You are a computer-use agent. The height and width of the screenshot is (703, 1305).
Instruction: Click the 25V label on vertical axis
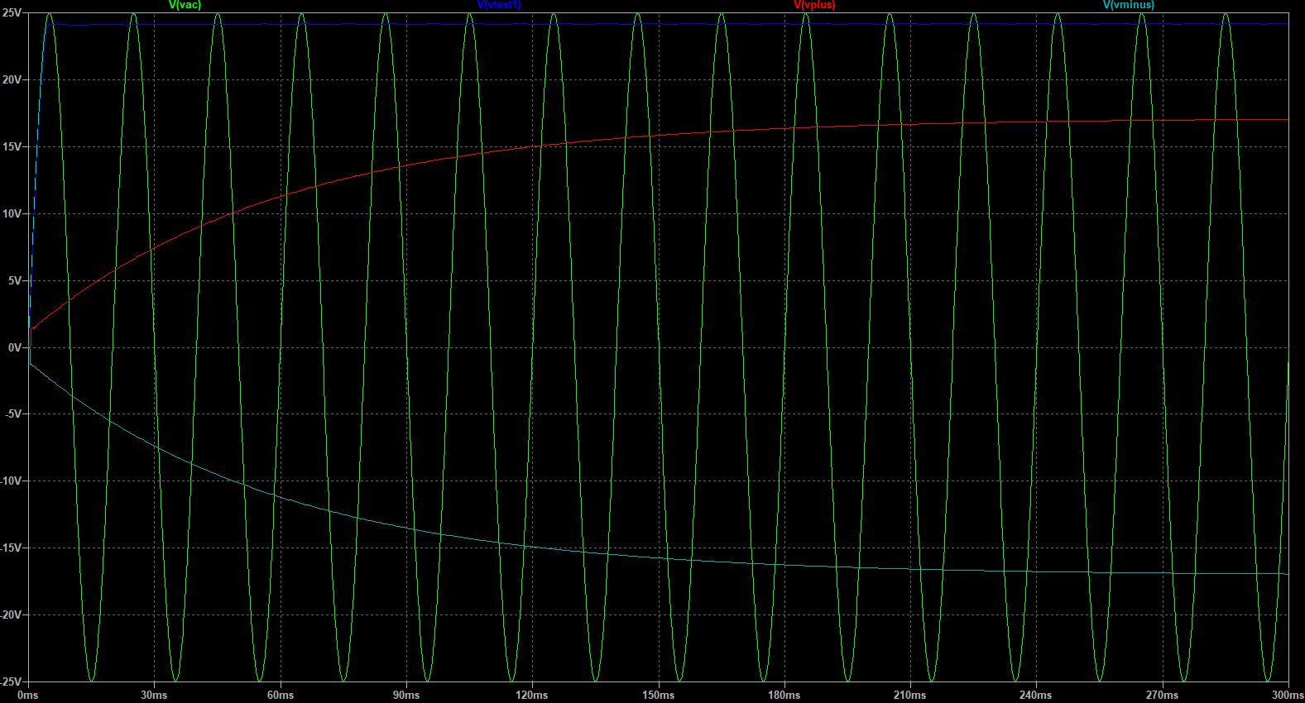pyautogui.click(x=12, y=13)
